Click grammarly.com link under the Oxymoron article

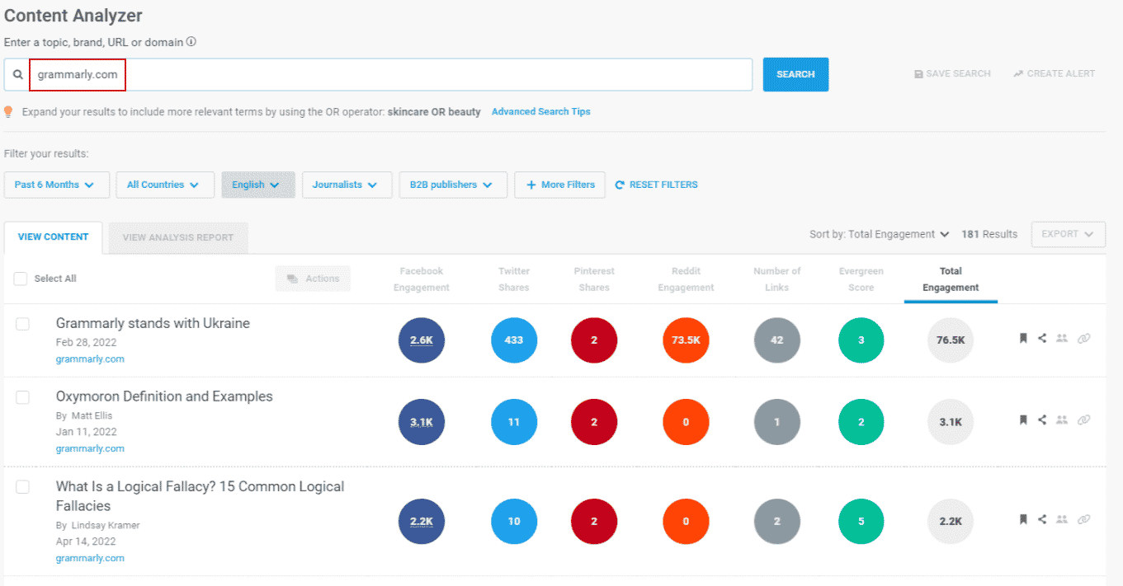point(90,448)
